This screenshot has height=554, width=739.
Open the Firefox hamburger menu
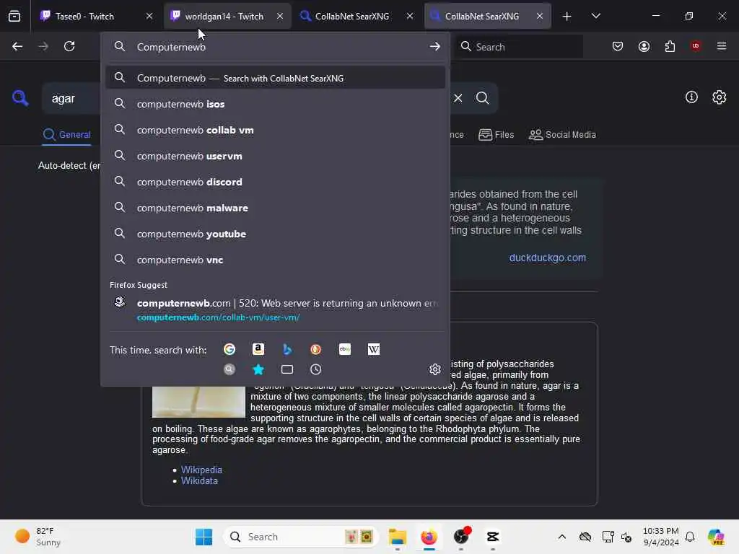click(x=722, y=46)
